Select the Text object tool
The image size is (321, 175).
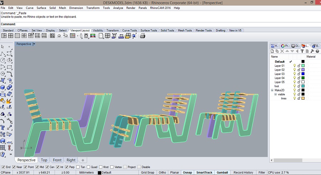pos(3,127)
